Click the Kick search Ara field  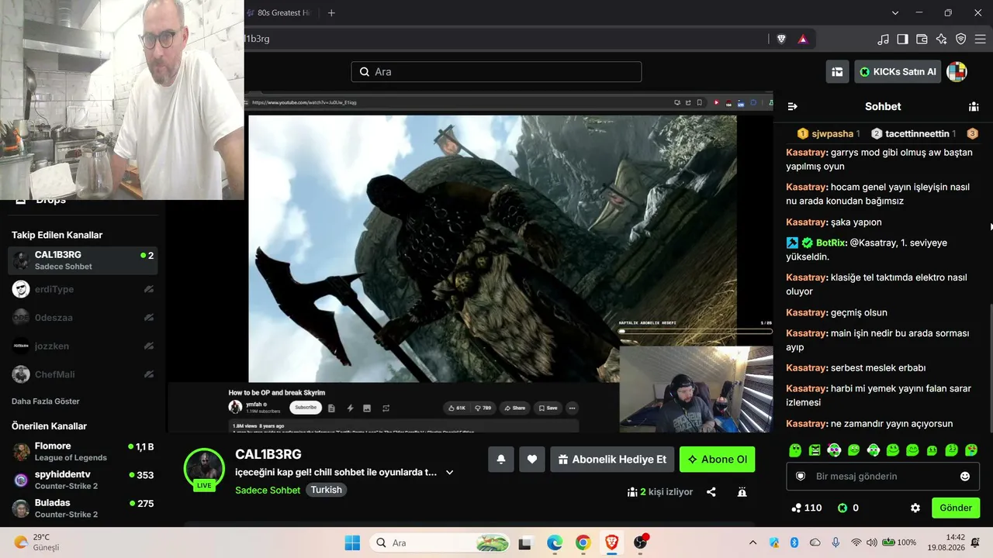pyautogui.click(x=496, y=71)
